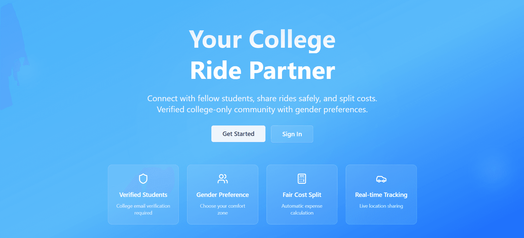This screenshot has width=524, height=238.
Task: Click 'College email verification required' text
Action: click(x=143, y=209)
